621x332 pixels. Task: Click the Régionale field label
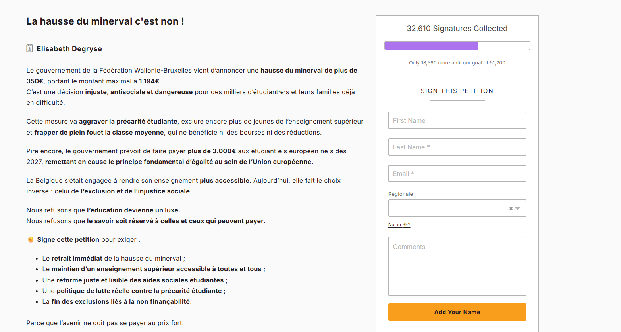(x=401, y=194)
